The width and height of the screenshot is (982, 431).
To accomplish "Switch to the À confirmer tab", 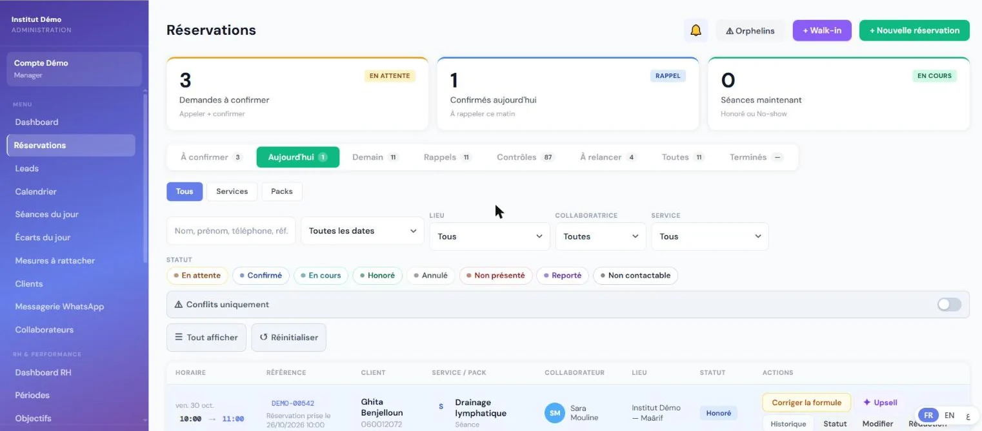I will coord(211,157).
